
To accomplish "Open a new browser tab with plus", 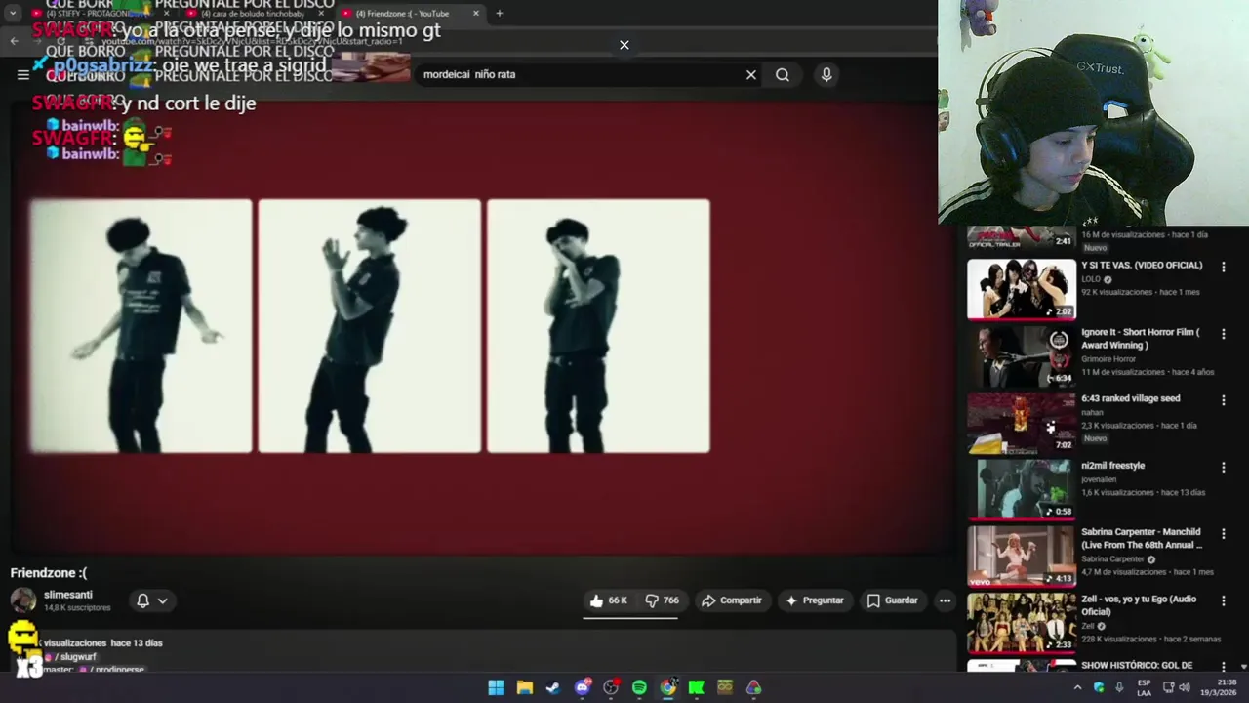I will coord(499,14).
